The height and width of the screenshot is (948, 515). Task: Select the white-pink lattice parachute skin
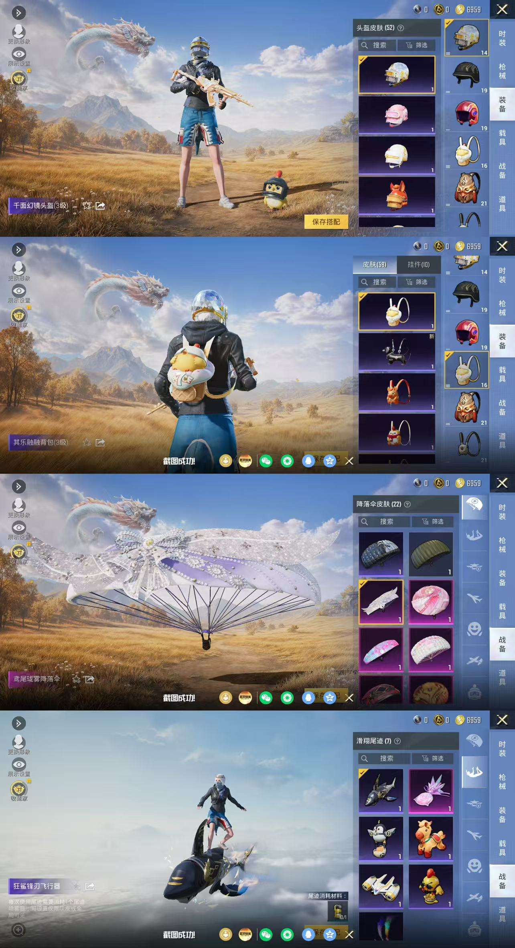[431, 649]
